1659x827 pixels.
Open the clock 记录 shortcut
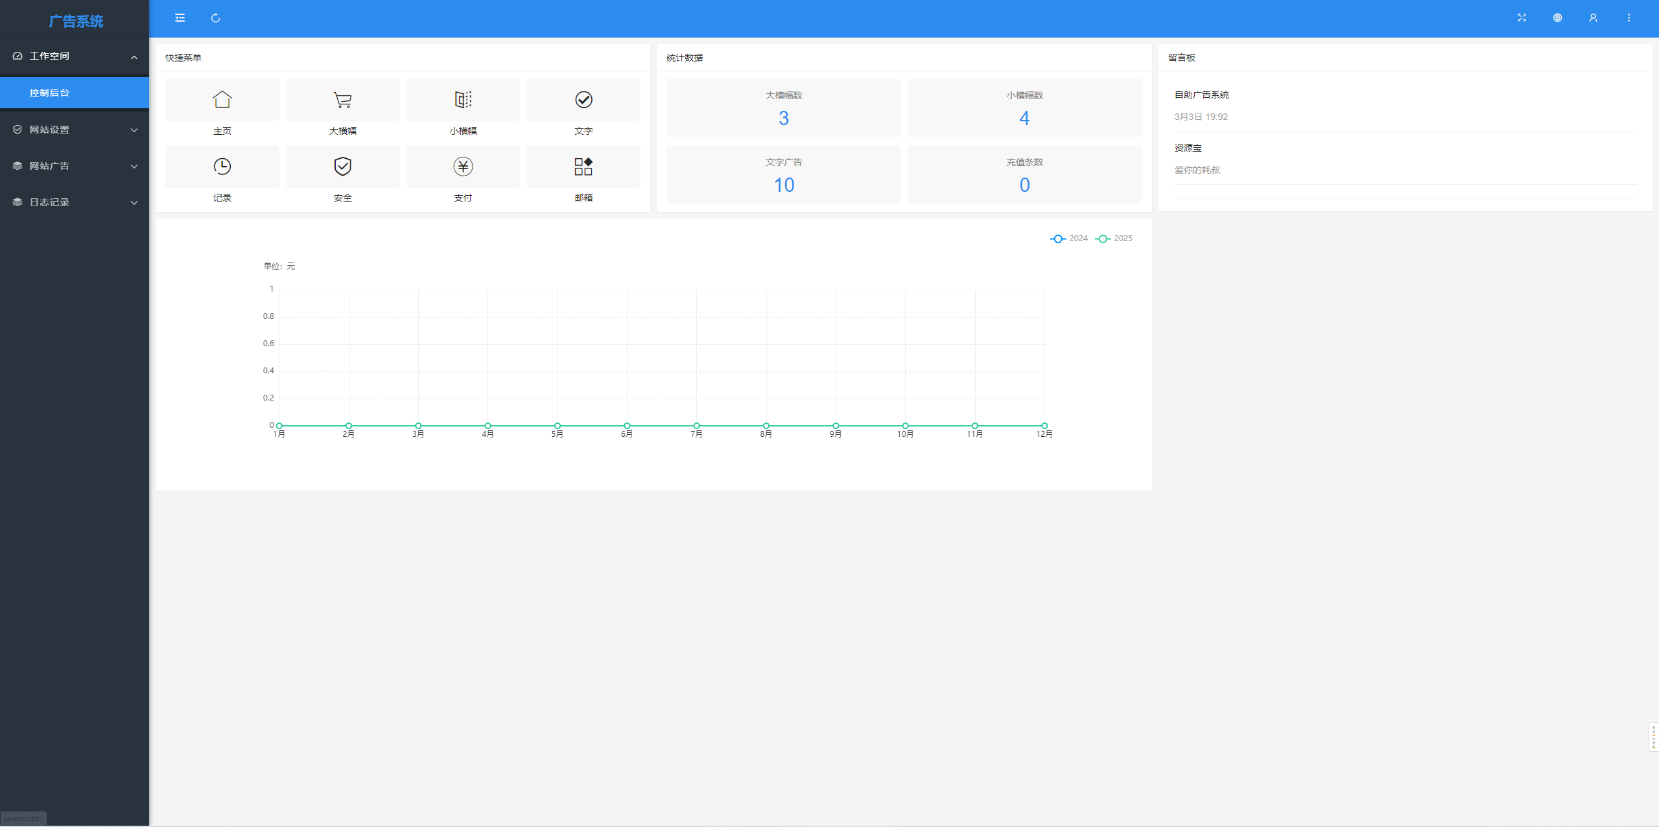[x=222, y=167]
